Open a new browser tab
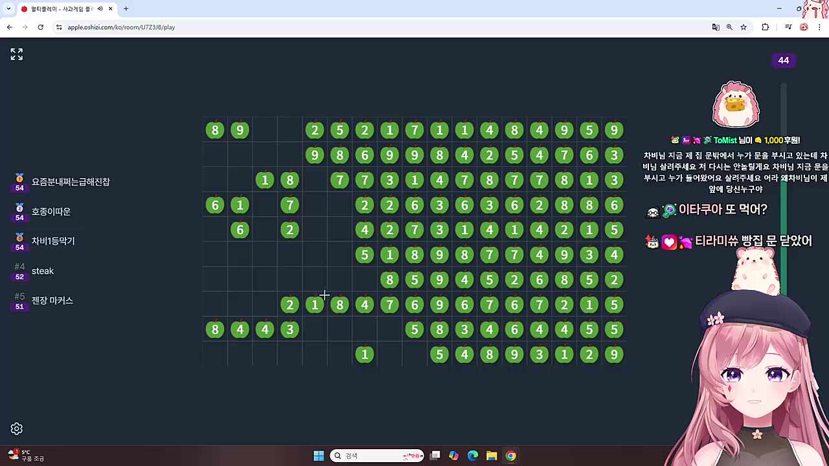Viewport: 829px width, 466px height. (126, 9)
